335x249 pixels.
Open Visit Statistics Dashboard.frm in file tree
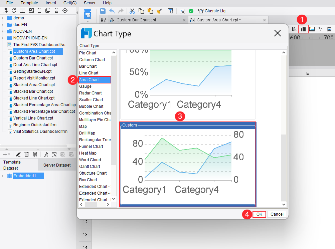(x=40, y=131)
